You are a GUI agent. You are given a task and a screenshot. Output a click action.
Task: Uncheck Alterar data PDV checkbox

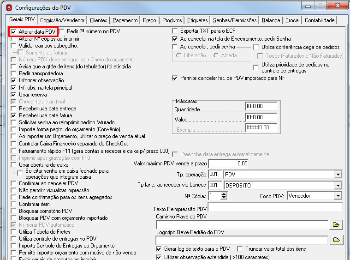(x=14, y=32)
